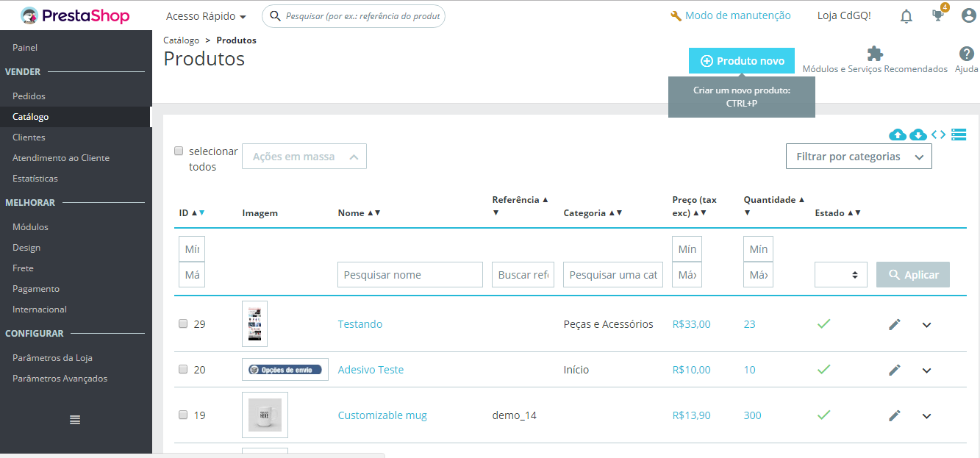Click the top bar Pesquisar search field

coord(354,15)
